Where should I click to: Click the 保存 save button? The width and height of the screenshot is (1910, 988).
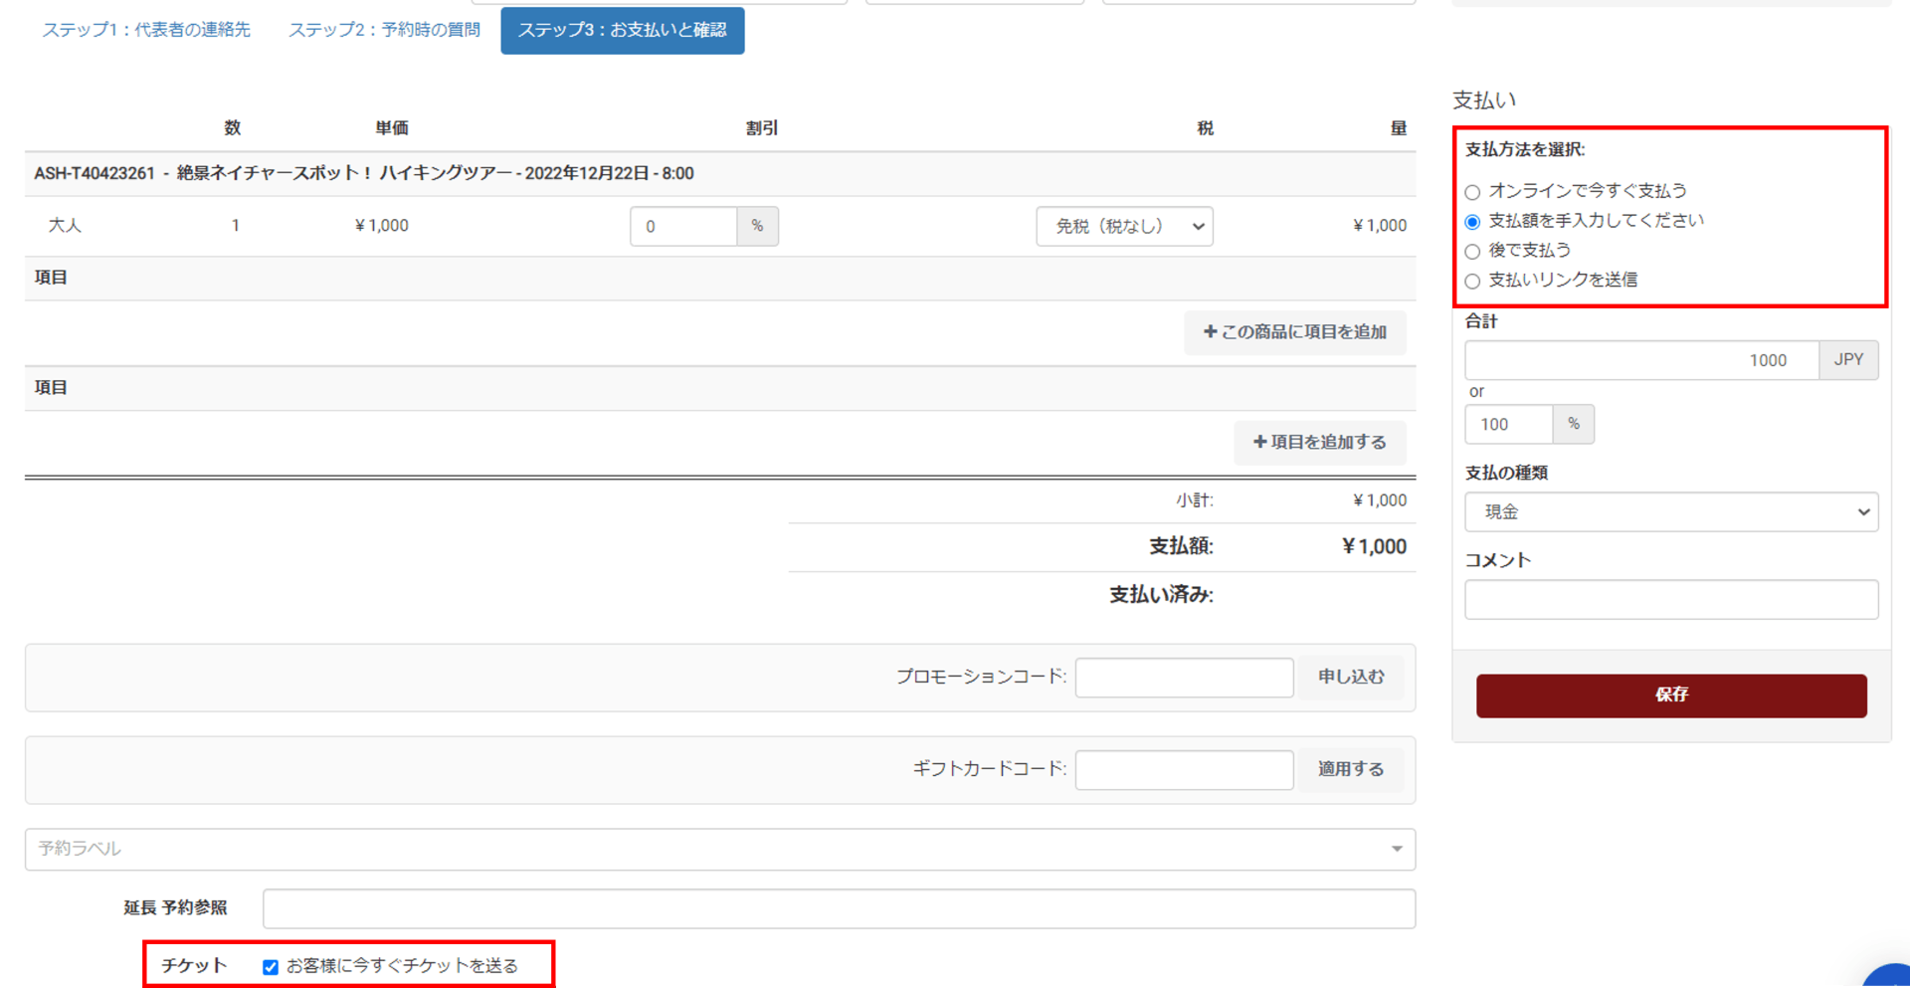click(x=1671, y=695)
